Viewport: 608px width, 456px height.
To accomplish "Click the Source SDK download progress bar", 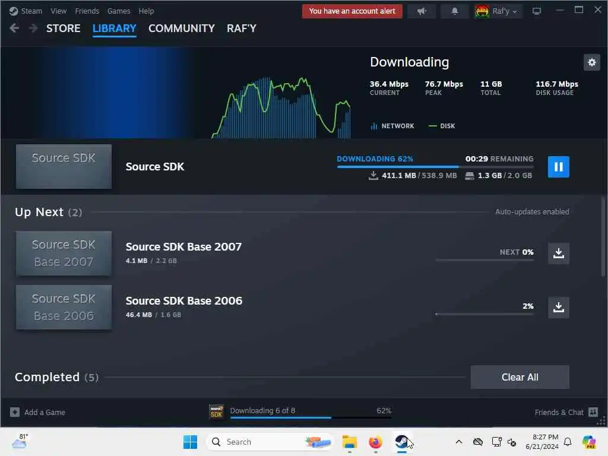I will click(435, 167).
